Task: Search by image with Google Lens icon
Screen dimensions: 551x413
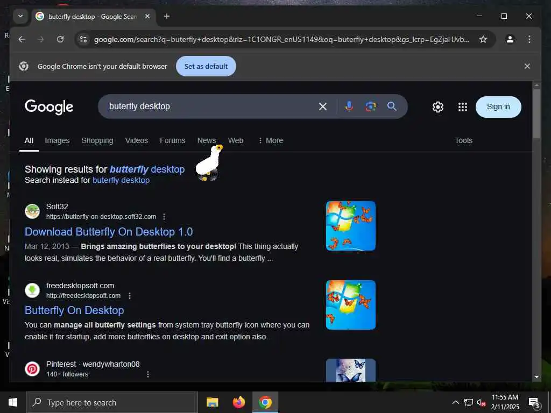Action: [x=370, y=106]
